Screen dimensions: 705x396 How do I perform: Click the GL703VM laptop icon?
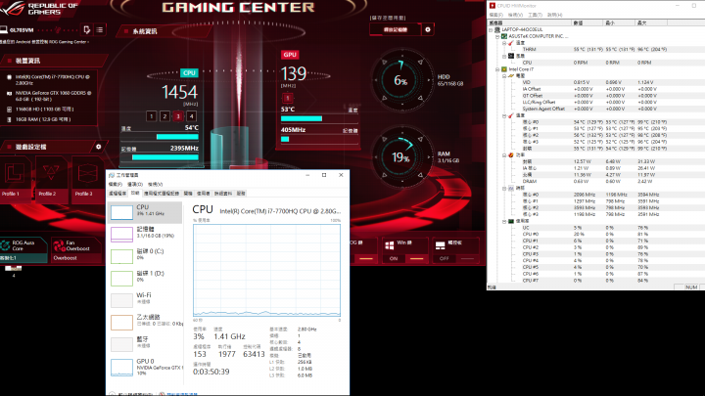click(x=4, y=29)
